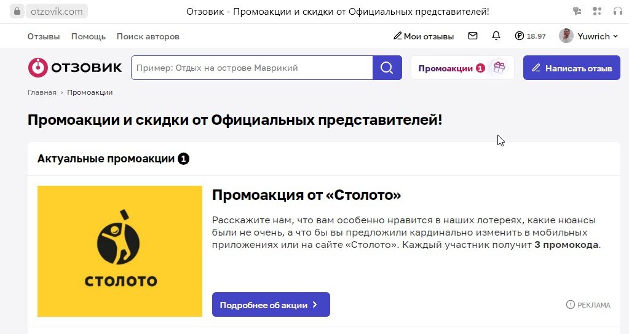Click the Отзовик logo
Viewport: 629px width, 334px height.
click(74, 68)
